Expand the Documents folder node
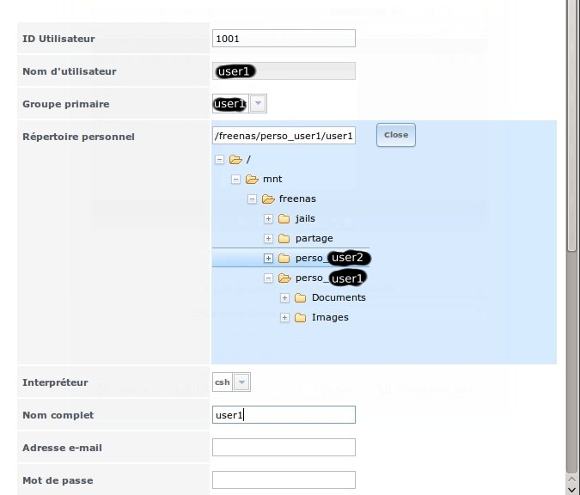The width and height of the screenshot is (580, 495). pos(284,298)
